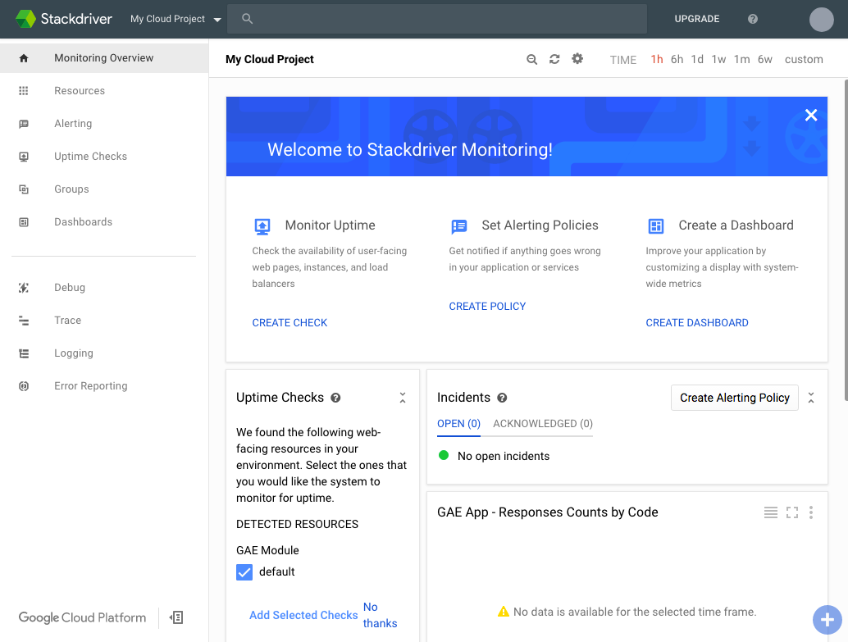
Task: Click the 'No open incidents' text
Action: coord(503,457)
